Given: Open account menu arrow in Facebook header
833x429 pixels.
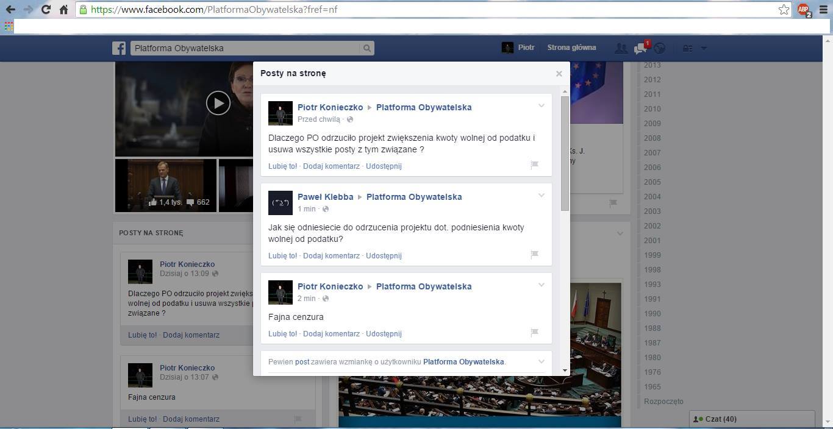Looking at the screenshot, I should [704, 48].
